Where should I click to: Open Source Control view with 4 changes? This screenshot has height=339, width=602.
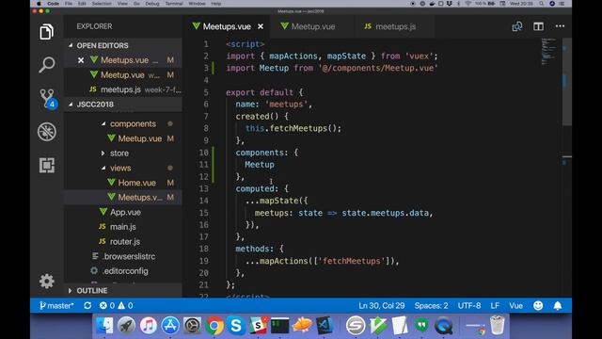(48, 99)
